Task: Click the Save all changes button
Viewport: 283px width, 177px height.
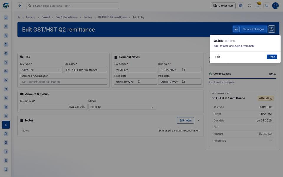Action: (x=254, y=29)
